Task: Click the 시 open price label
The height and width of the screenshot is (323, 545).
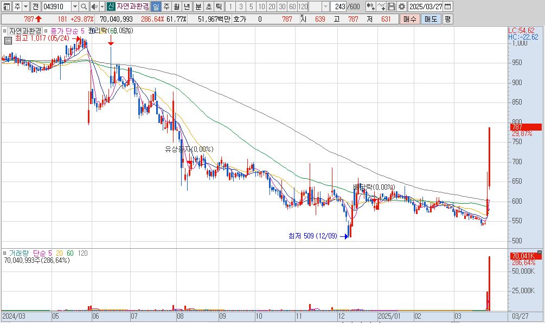Action: (x=304, y=19)
